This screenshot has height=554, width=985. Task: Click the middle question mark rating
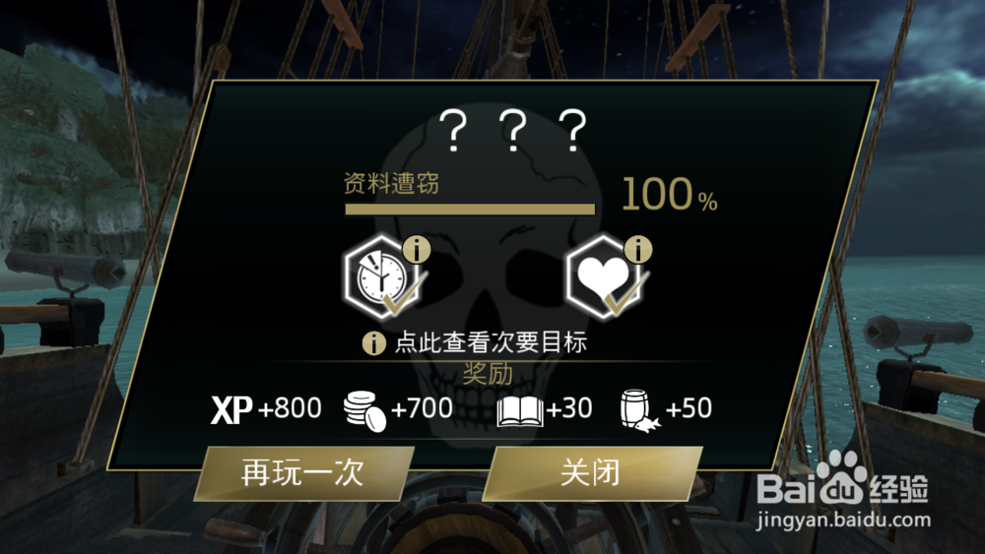point(513,131)
